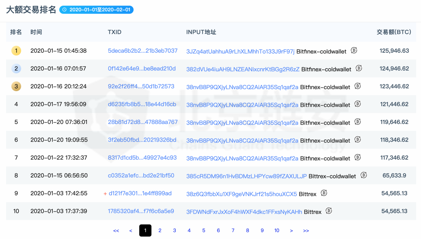This screenshot has width=421, height=239.
Task: Click the bronze rank 3 medal badge
Action: pyautogui.click(x=16, y=87)
